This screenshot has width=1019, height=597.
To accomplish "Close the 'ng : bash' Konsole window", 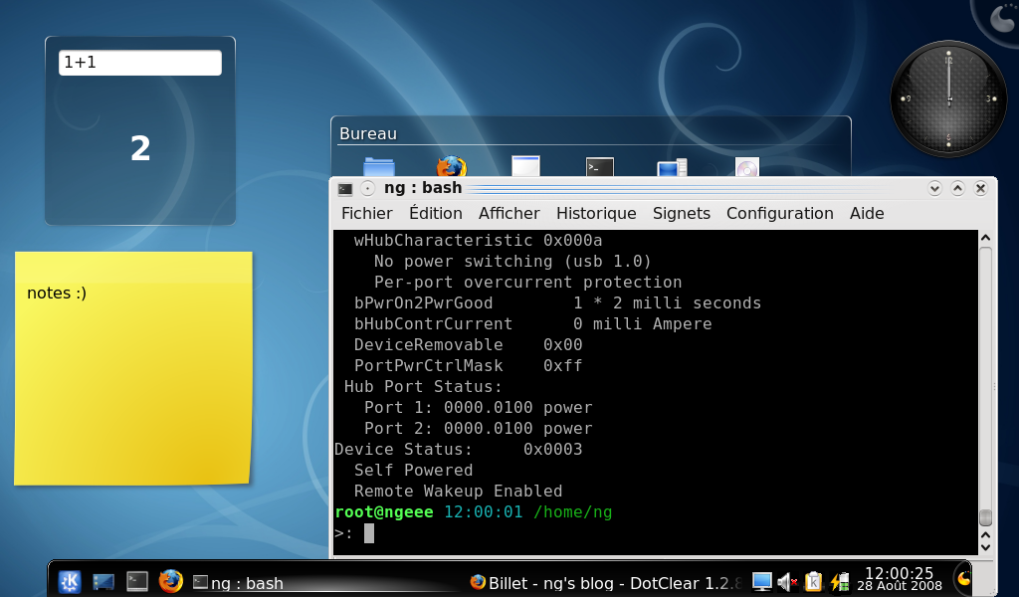I will [x=980, y=188].
